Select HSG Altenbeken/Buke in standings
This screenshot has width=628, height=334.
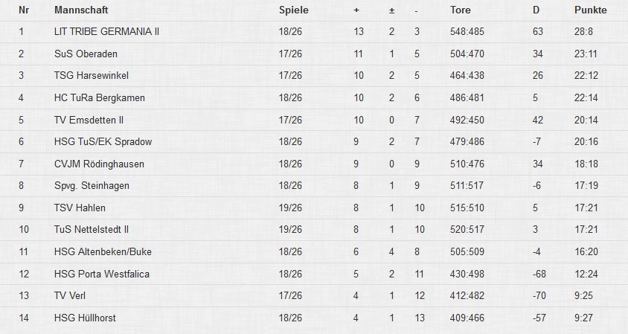pos(103,252)
